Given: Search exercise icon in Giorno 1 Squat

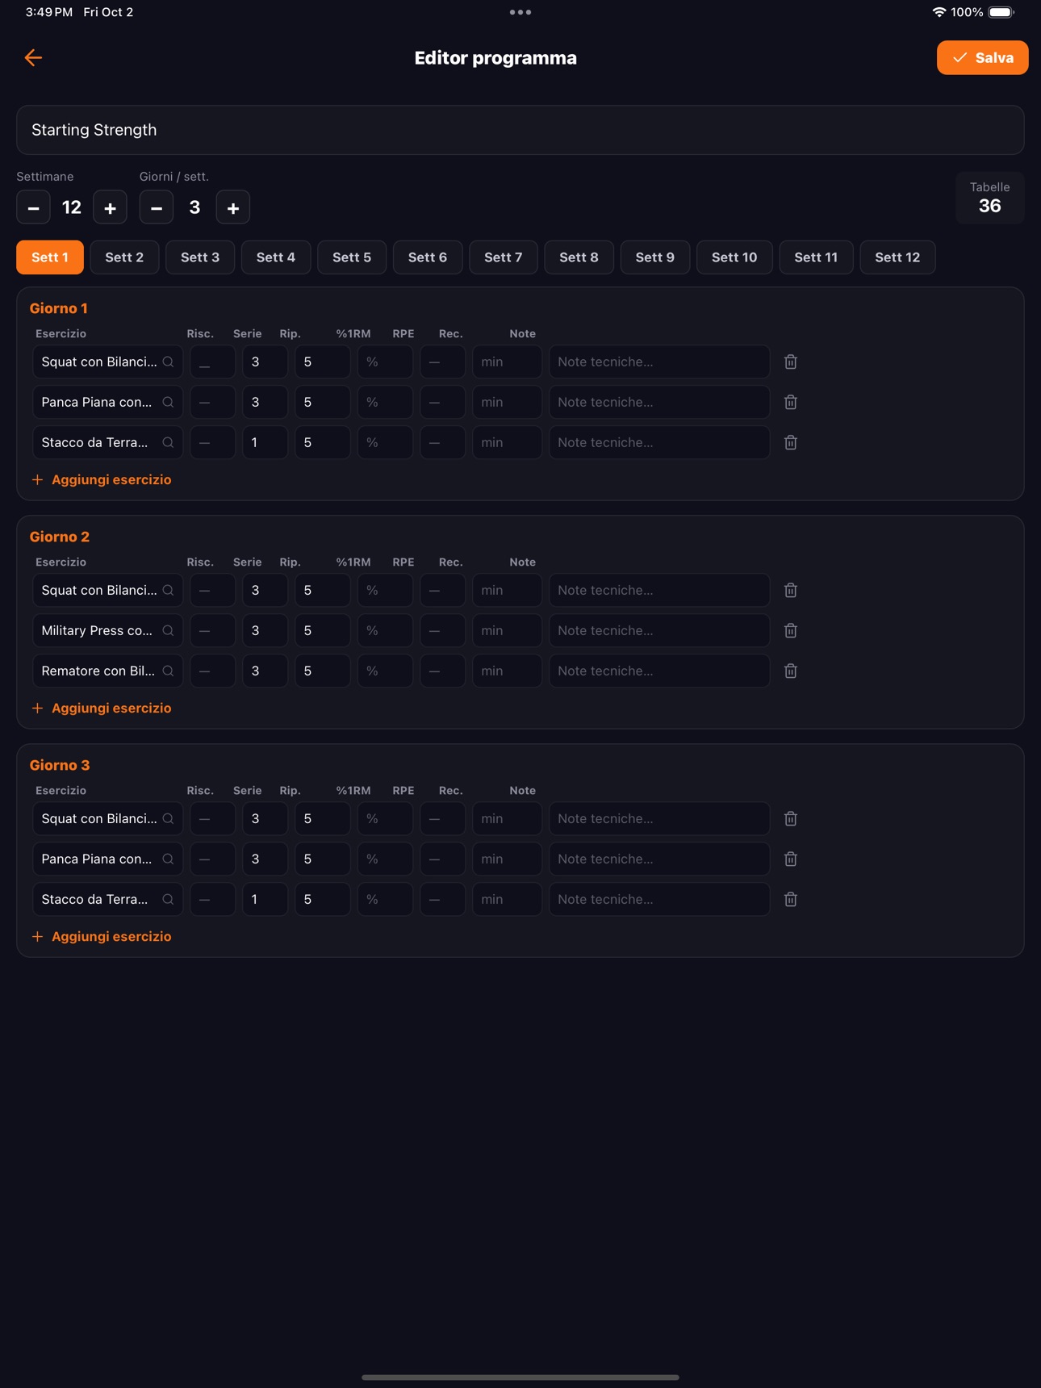Looking at the screenshot, I should point(168,362).
